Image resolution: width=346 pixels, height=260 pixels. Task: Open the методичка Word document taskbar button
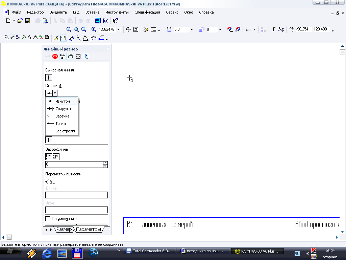[203, 251]
